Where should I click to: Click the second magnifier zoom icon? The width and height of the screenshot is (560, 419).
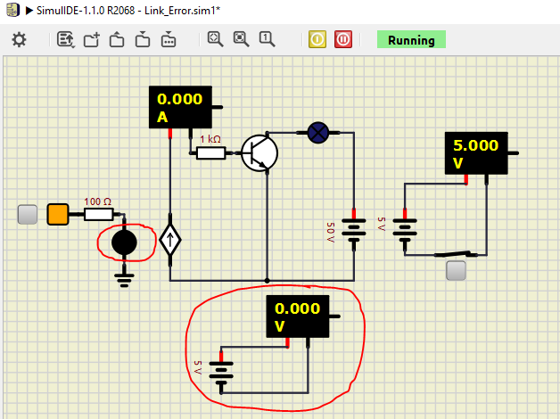(x=241, y=39)
